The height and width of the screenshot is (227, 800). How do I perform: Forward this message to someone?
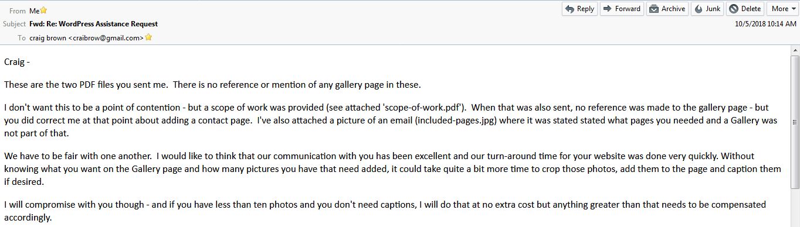622,9
